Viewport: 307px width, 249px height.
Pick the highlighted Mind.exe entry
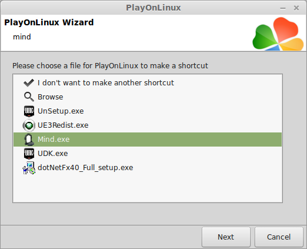tap(148, 140)
